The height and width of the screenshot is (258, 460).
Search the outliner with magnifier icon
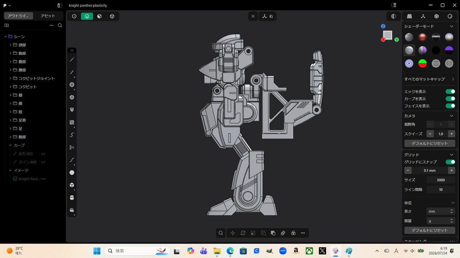(x=60, y=25)
